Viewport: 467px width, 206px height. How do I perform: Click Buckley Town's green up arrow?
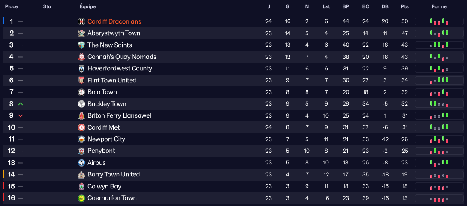(x=21, y=104)
